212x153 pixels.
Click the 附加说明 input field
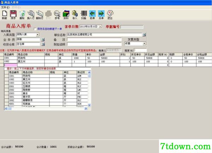click(94, 44)
